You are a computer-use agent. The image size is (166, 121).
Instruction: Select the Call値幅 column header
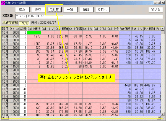(x=76, y=29)
